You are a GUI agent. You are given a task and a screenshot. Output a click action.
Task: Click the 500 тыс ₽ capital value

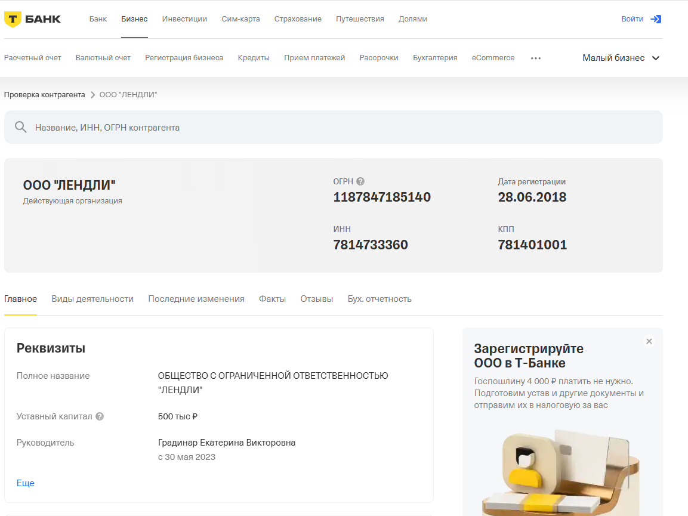click(x=178, y=416)
